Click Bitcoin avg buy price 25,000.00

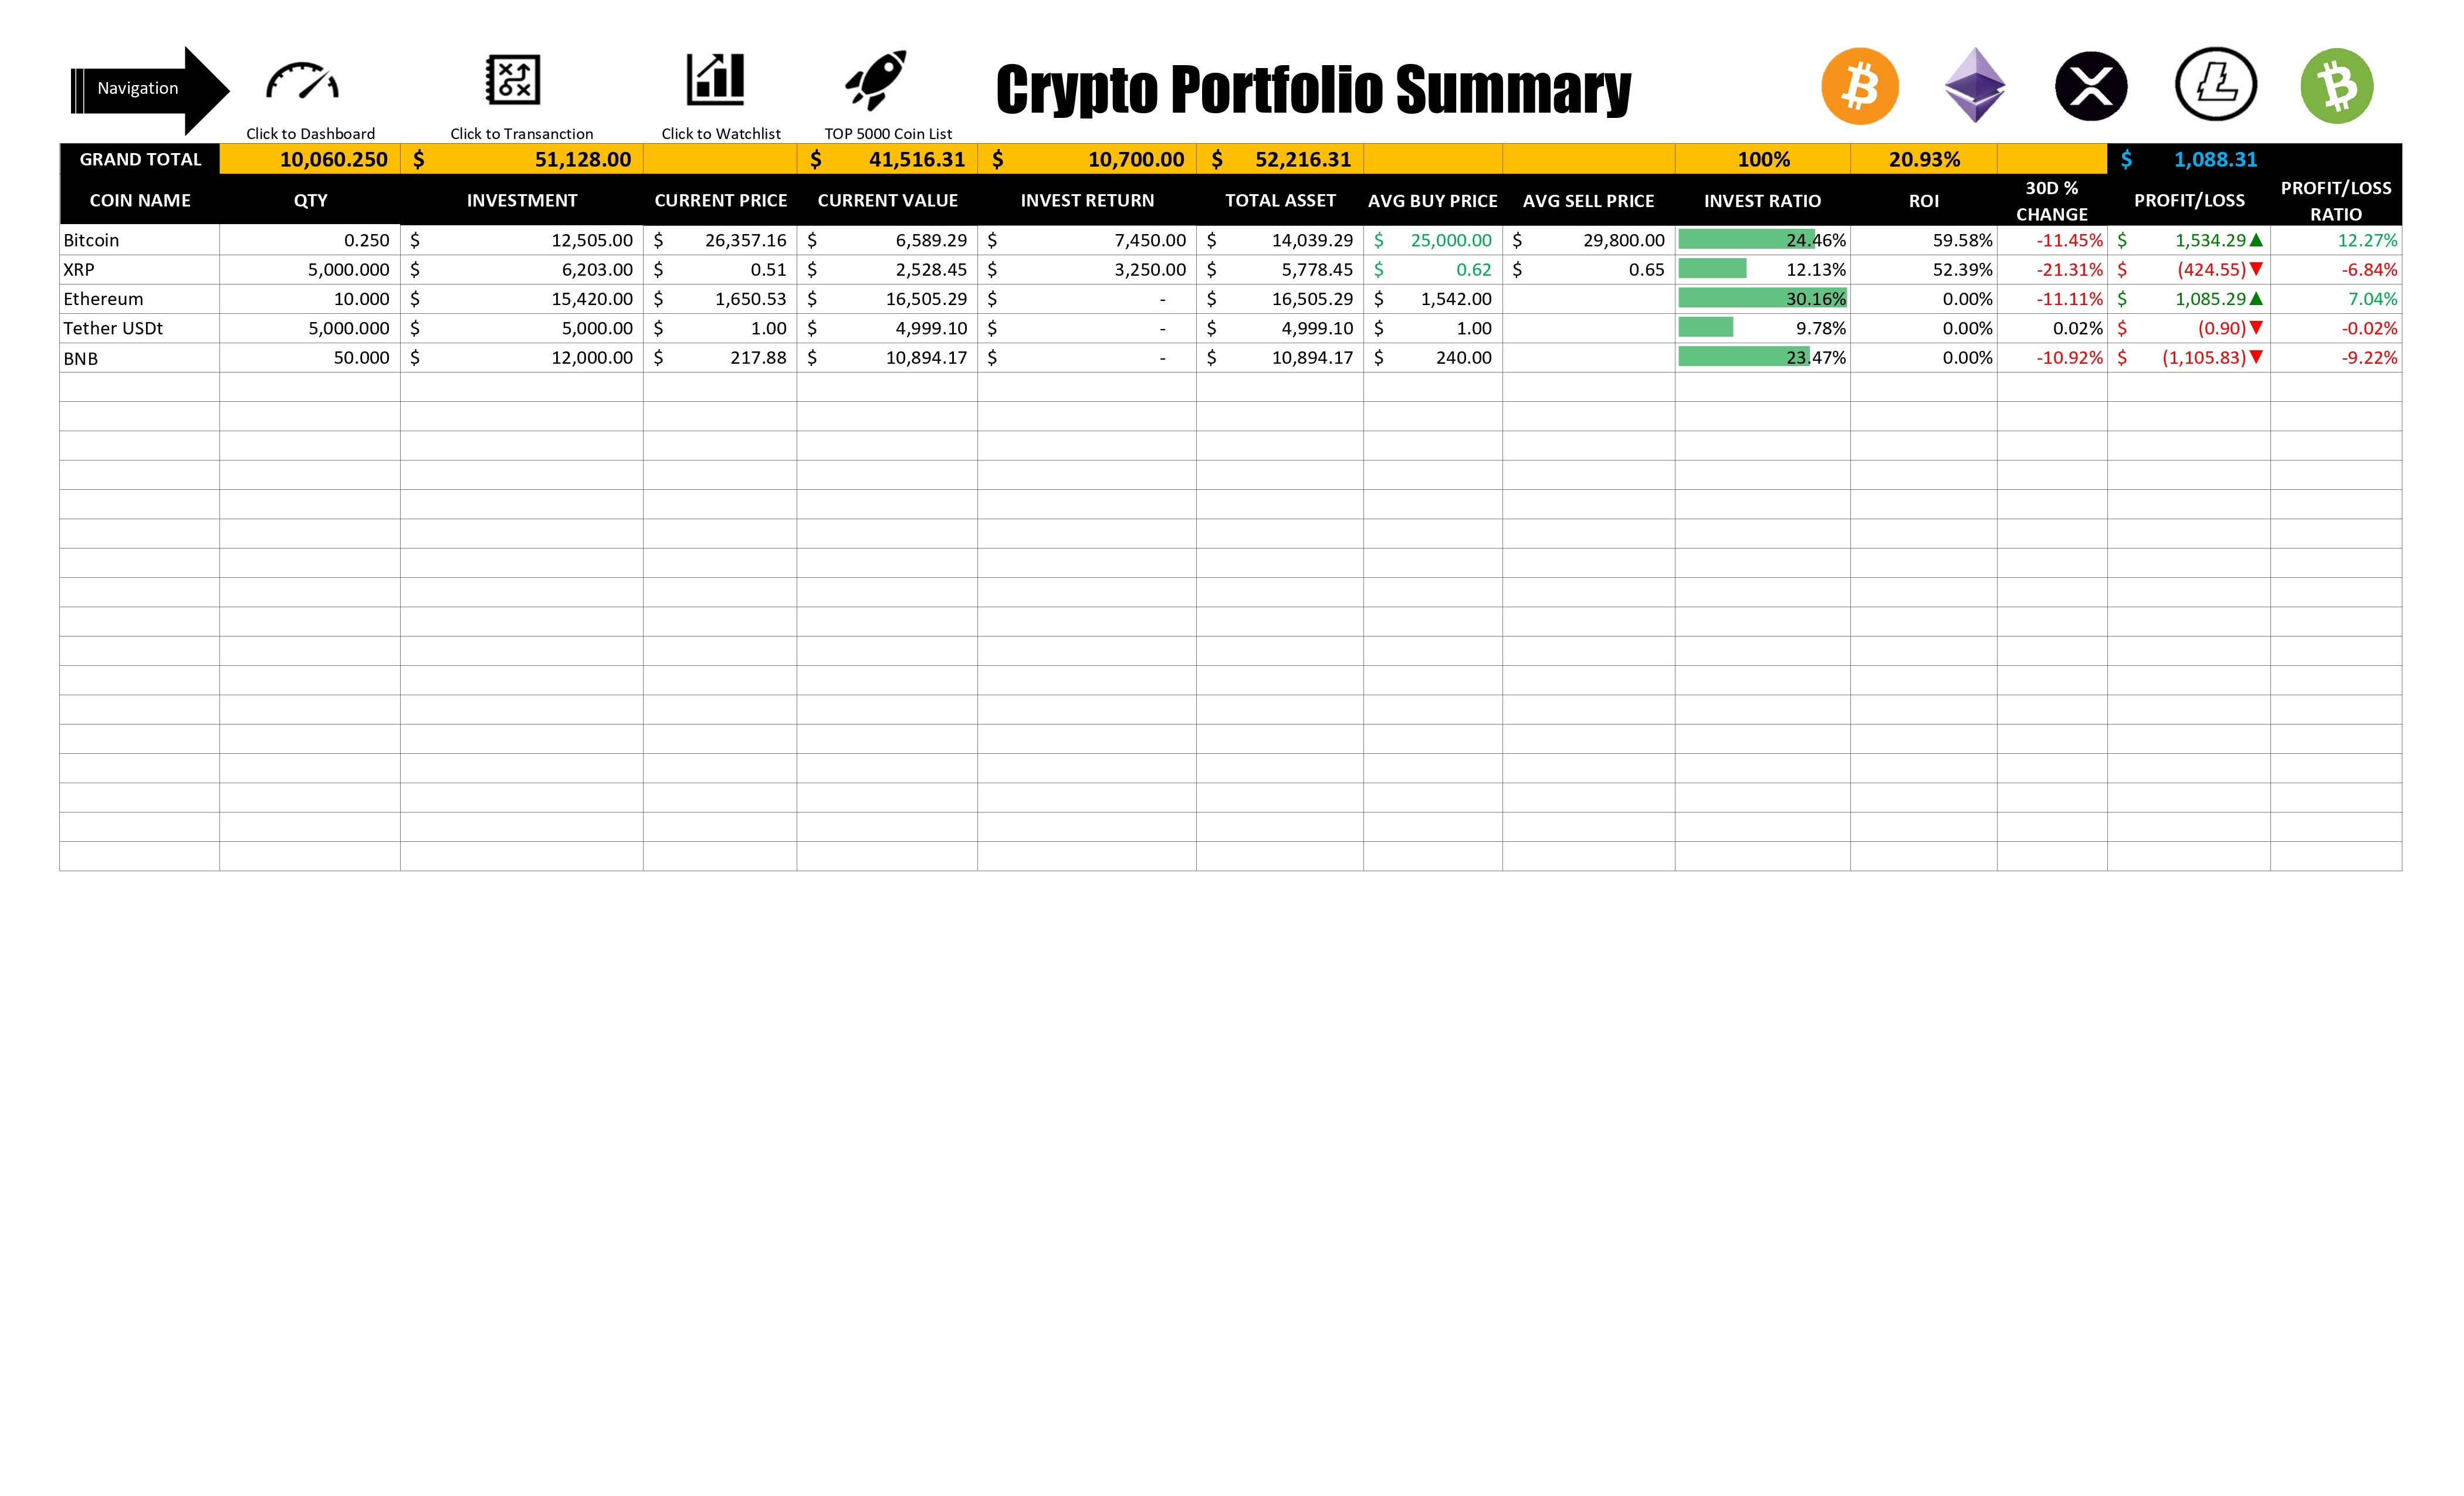point(1433,240)
